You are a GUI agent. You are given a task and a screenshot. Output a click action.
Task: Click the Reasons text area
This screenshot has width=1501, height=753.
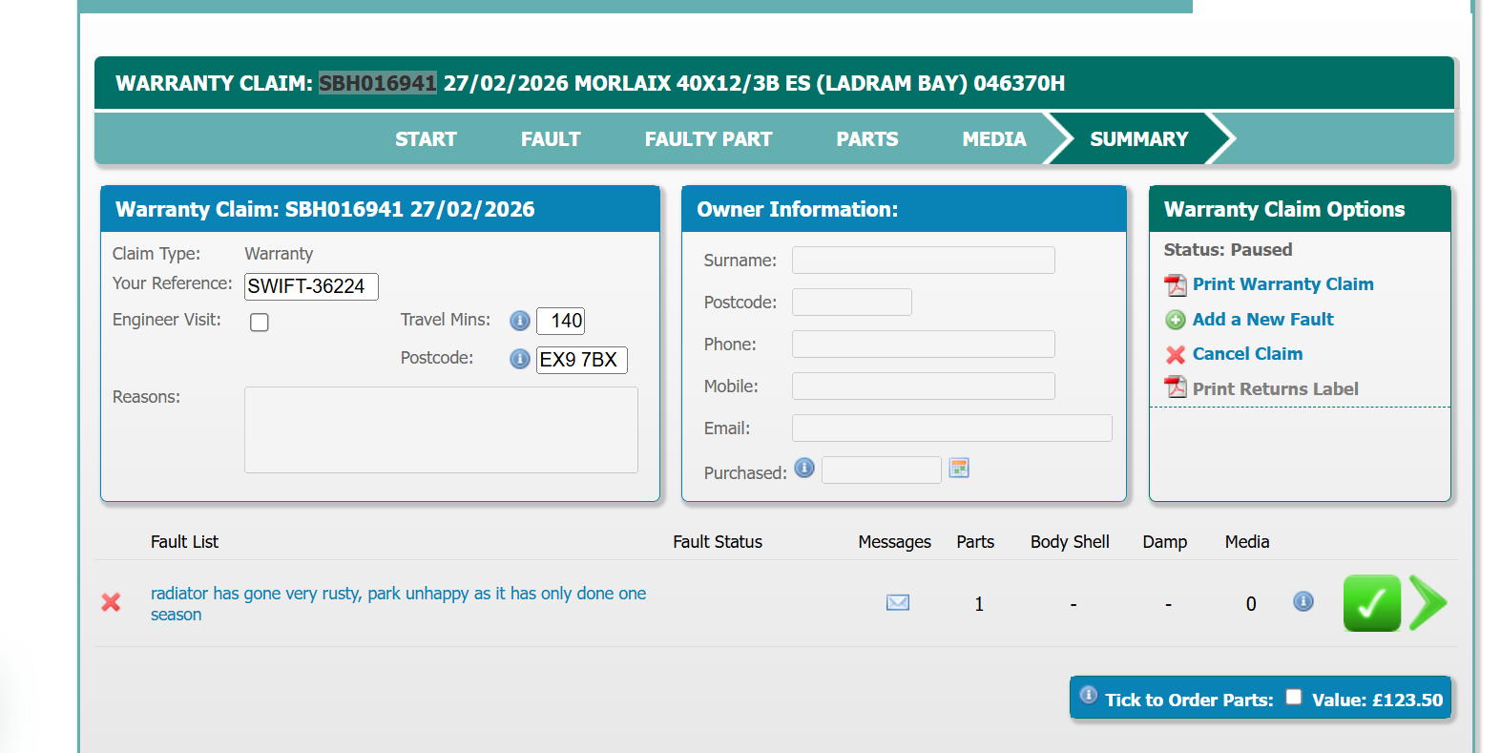(x=441, y=429)
